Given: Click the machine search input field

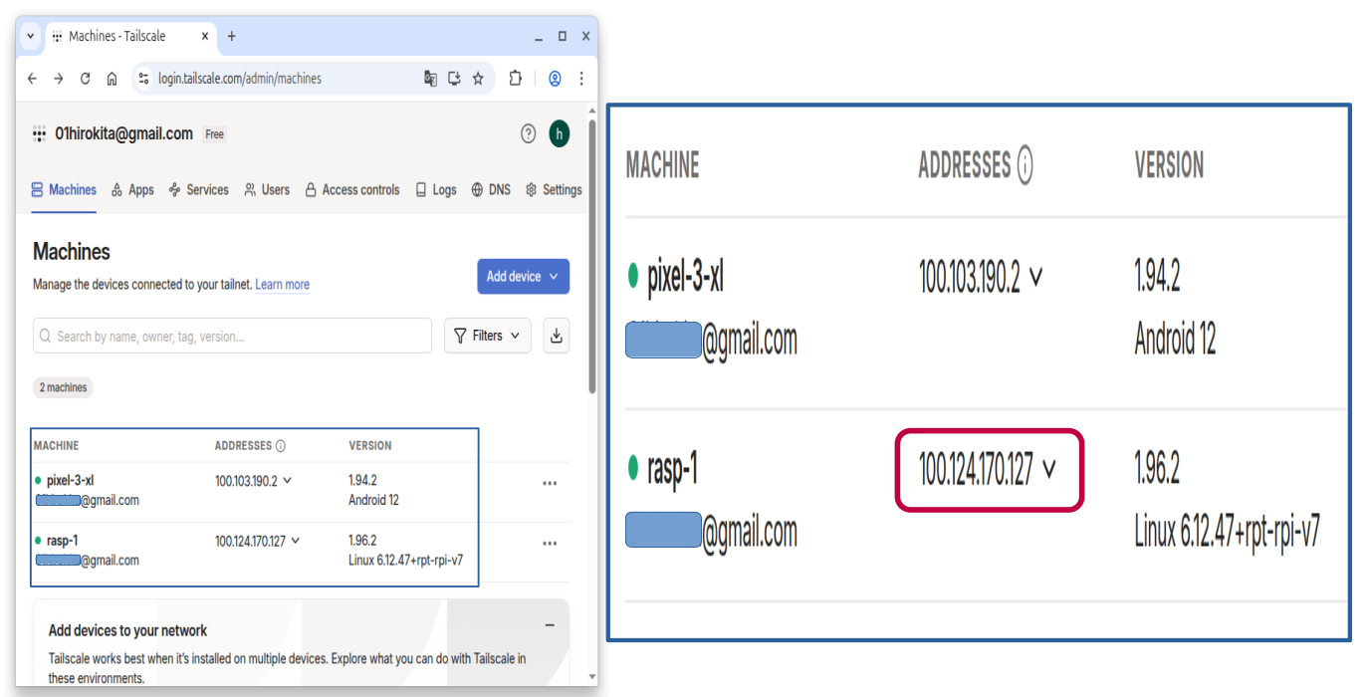Looking at the screenshot, I should pos(234,337).
